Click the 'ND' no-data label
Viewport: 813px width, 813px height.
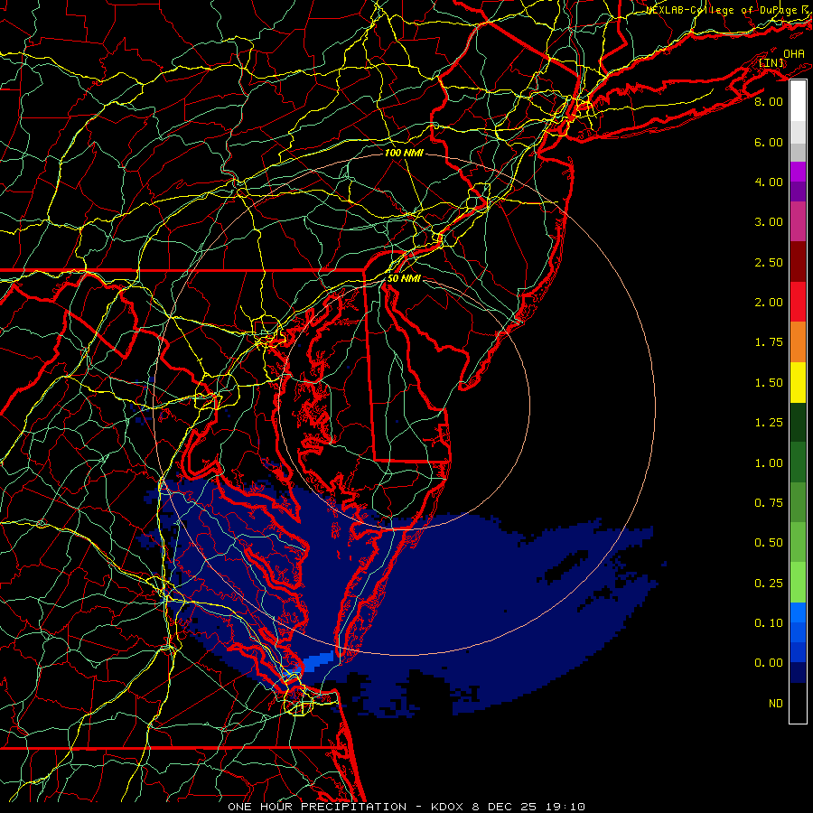coord(776,704)
